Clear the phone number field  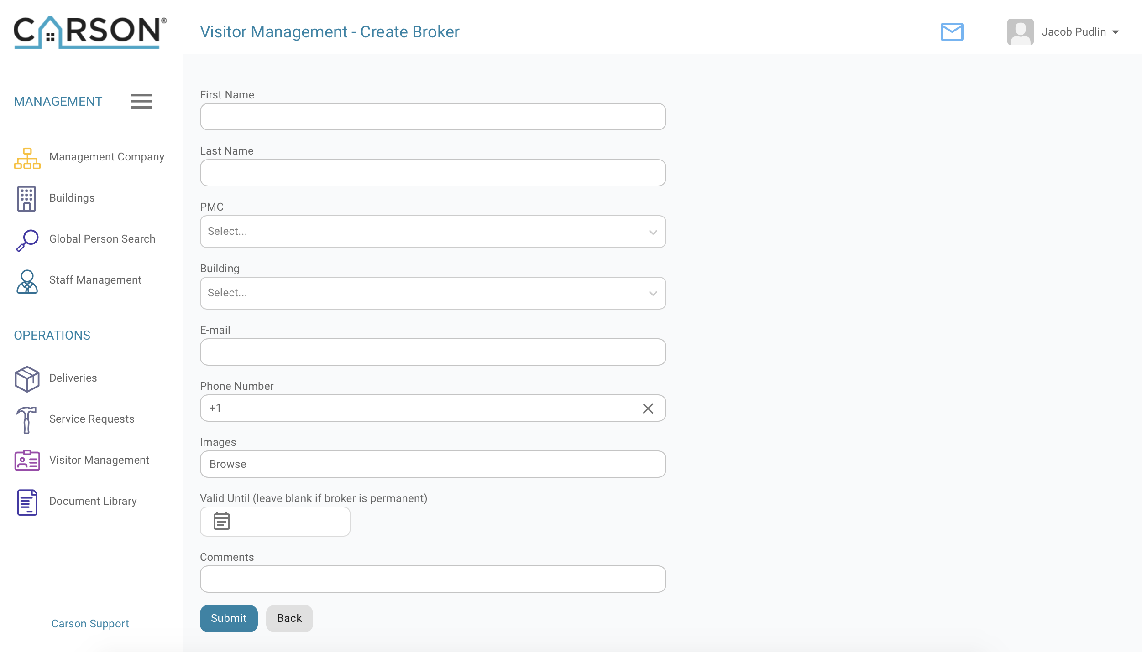point(649,408)
